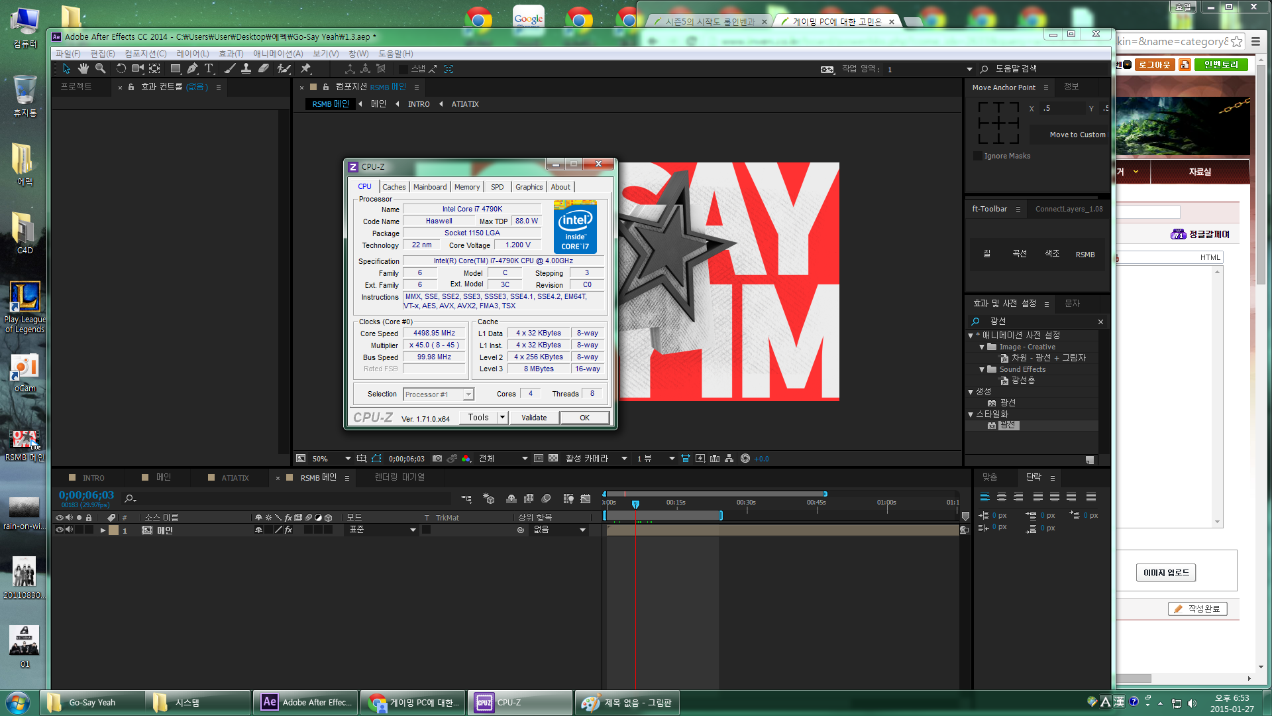Viewport: 1272px width, 716px height.
Task: Select the Pen tool
Action: point(192,68)
